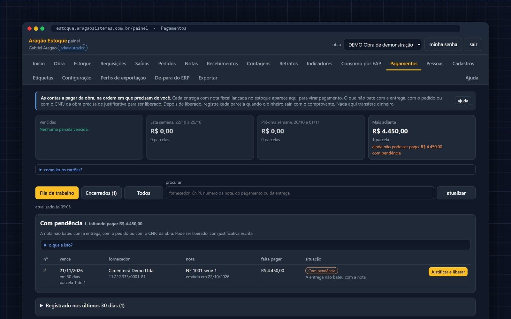Image resolution: width=511 pixels, height=319 pixels.
Task: Focus the procurar search field
Action: point(300,193)
